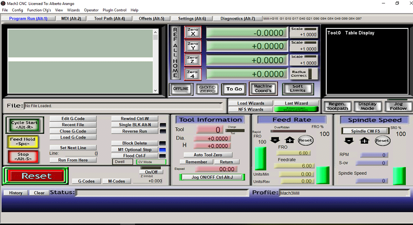Click the Edit G-Code button
The image size is (413, 225).
[x=73, y=119]
